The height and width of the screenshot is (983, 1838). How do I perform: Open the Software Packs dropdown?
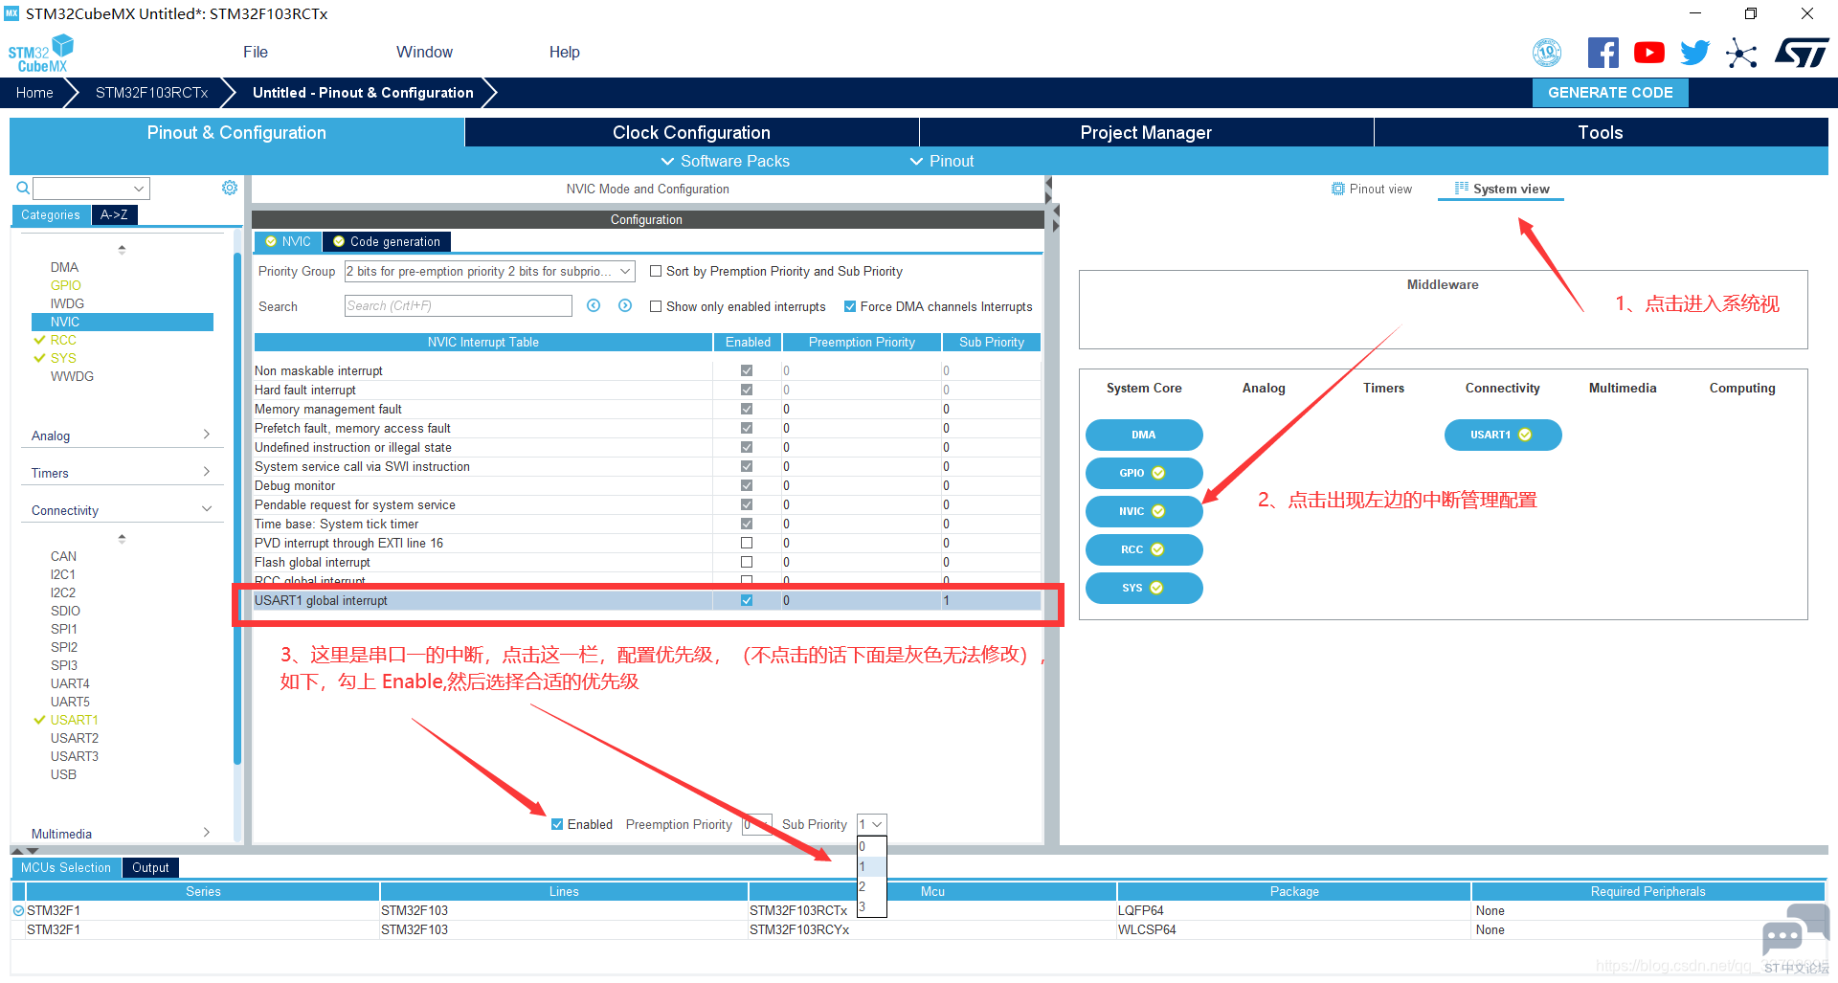coord(726,162)
